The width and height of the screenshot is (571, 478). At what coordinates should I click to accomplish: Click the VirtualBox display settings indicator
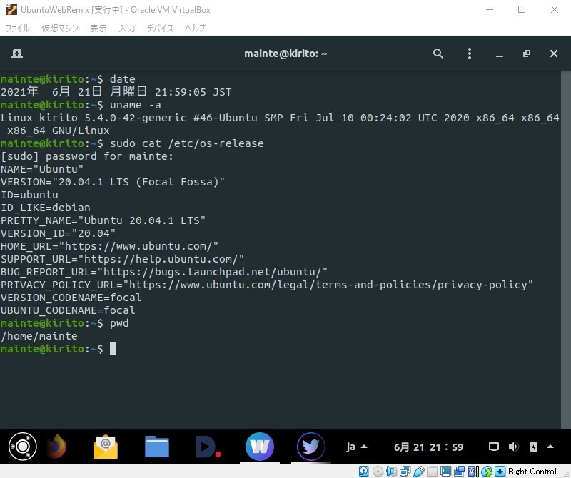point(445,472)
